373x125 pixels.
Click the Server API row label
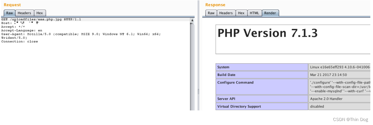click(262, 99)
